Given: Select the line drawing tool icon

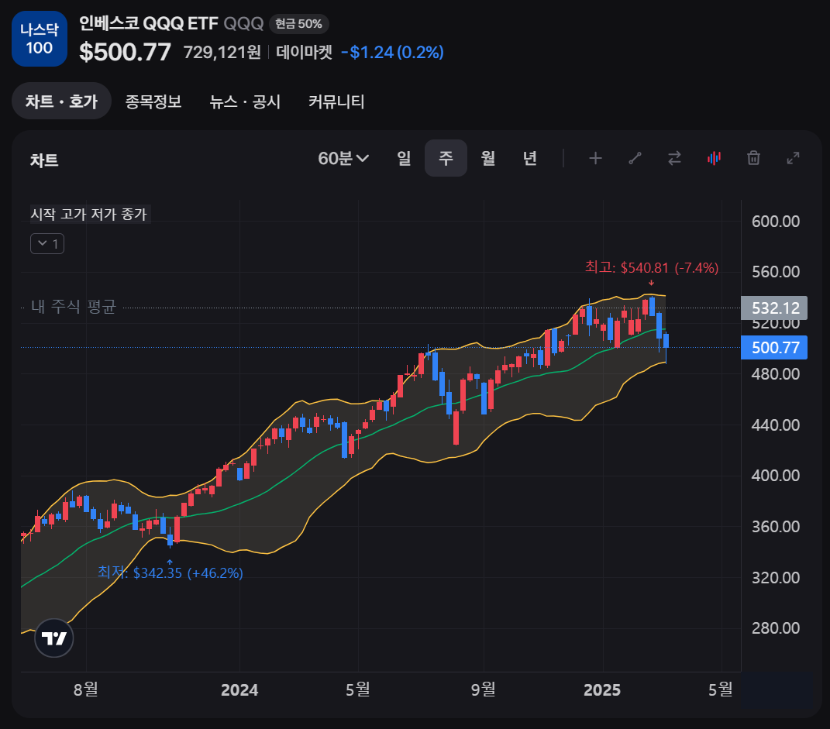Looking at the screenshot, I should click(635, 158).
